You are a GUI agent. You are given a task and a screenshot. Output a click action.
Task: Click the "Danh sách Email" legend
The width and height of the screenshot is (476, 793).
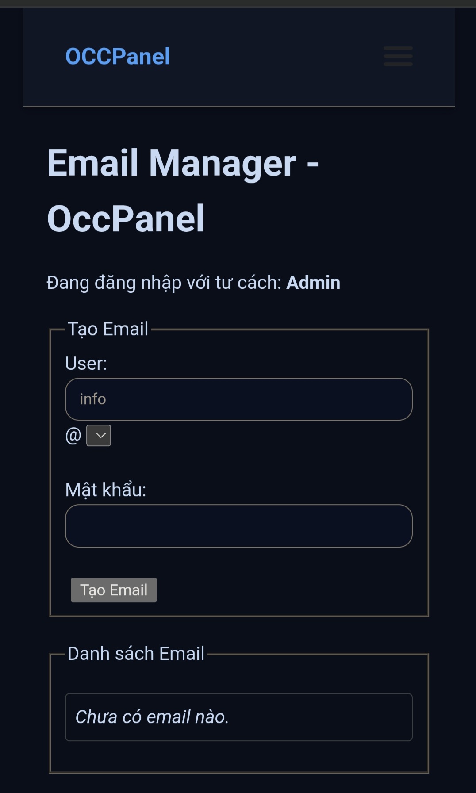point(136,654)
